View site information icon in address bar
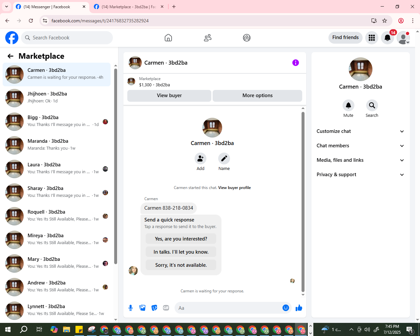420x336 pixels. [x=45, y=21]
